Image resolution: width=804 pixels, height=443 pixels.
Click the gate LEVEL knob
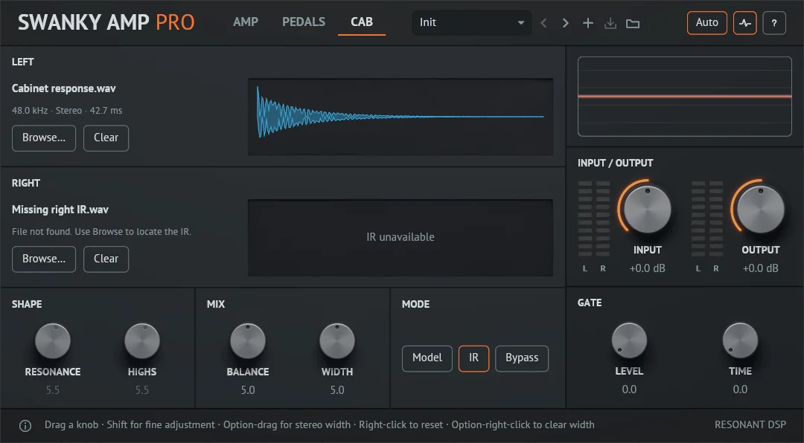[x=629, y=340]
